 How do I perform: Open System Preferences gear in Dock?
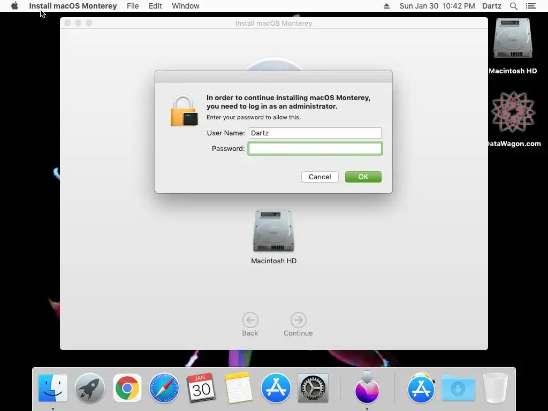[x=313, y=388]
